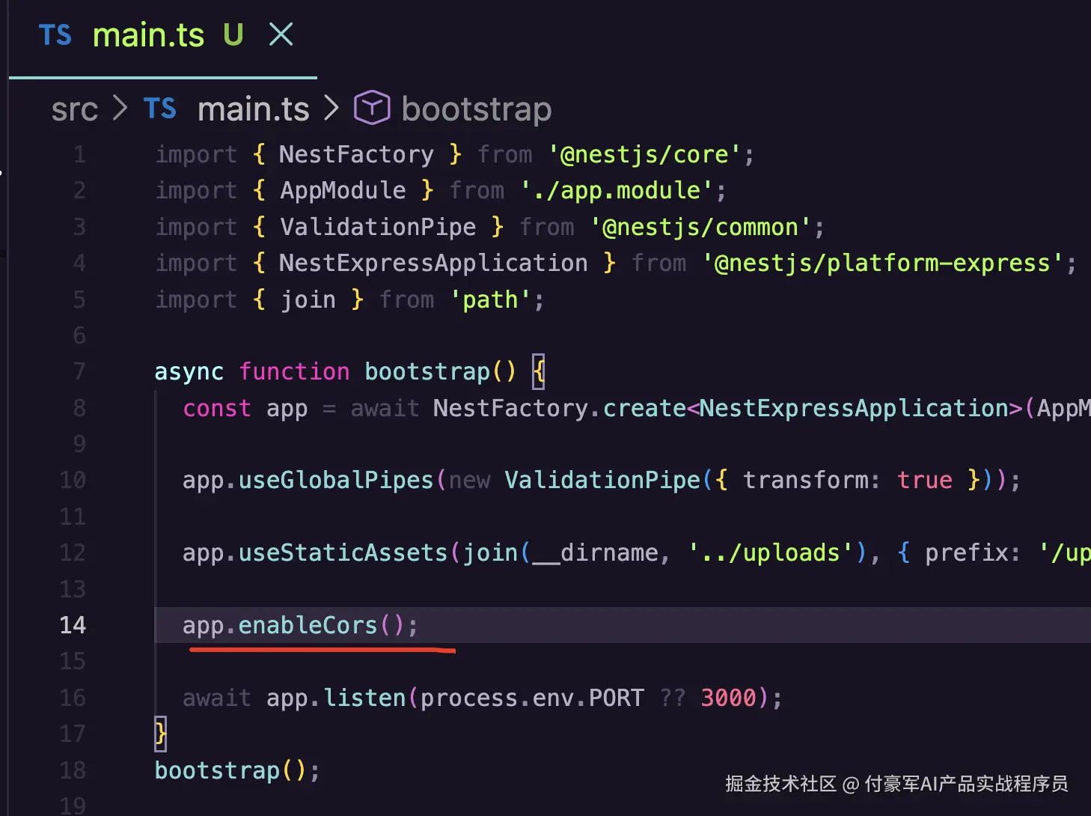Click the opening brace on line 7
1091x816 pixels.
[539, 371]
